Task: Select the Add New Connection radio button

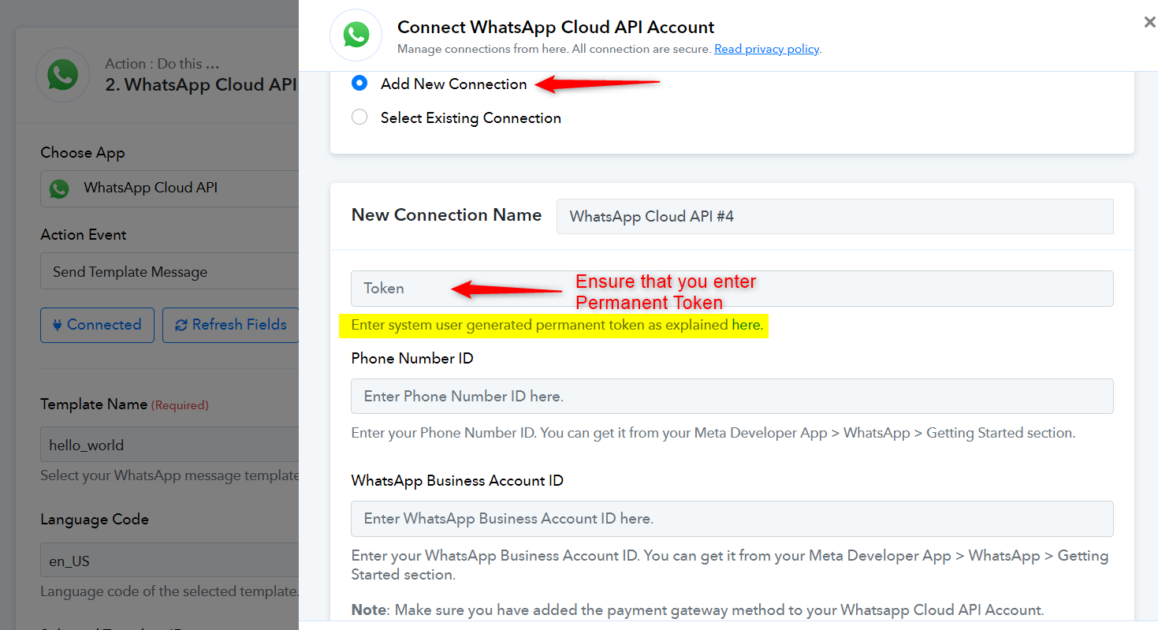Action: [359, 83]
